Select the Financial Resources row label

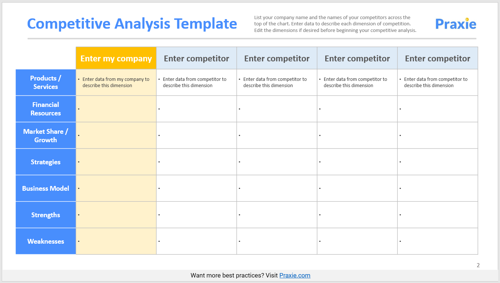[46, 109]
